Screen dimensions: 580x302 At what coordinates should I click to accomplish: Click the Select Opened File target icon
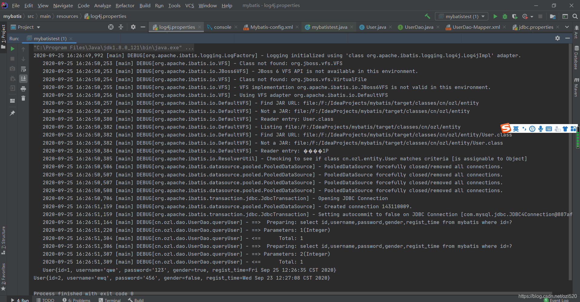pyautogui.click(x=111, y=27)
